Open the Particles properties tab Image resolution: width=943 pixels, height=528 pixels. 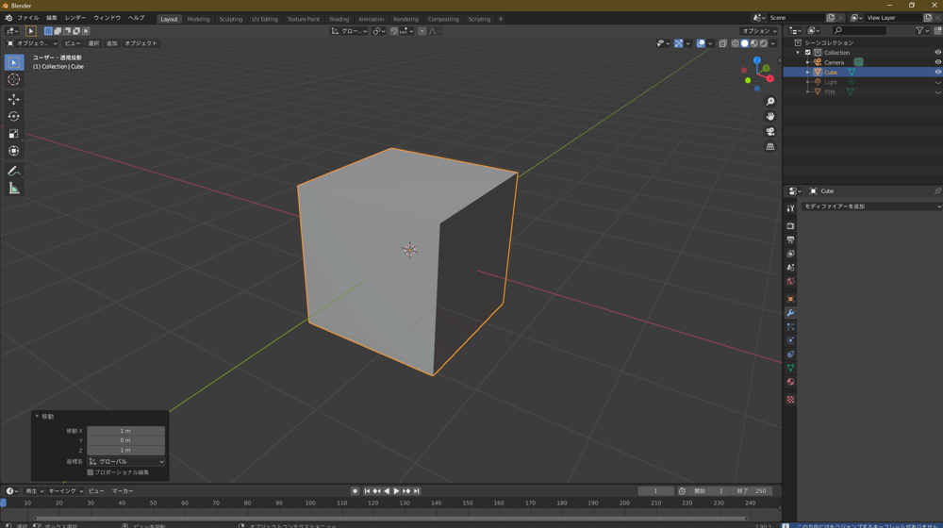pyautogui.click(x=790, y=326)
